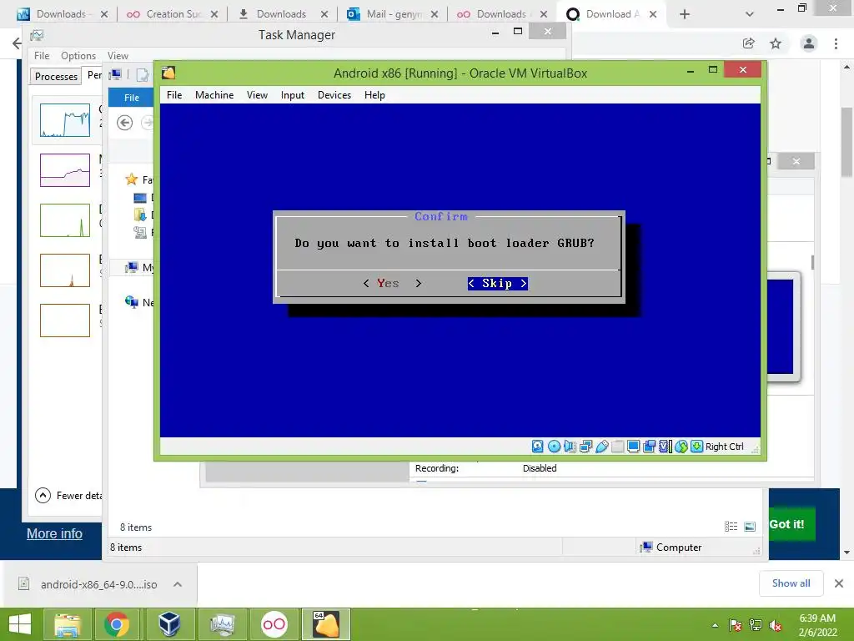The height and width of the screenshot is (641, 854).
Task: Click Show all downloads button
Action: click(791, 583)
